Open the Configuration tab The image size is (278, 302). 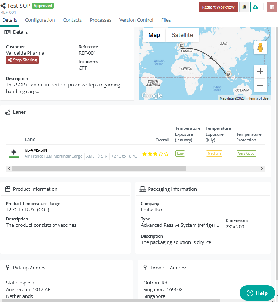pyautogui.click(x=40, y=20)
